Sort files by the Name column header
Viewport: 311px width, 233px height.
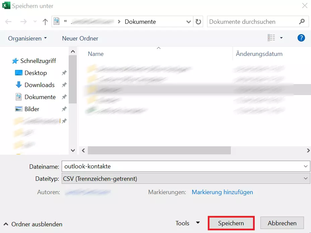click(x=96, y=54)
